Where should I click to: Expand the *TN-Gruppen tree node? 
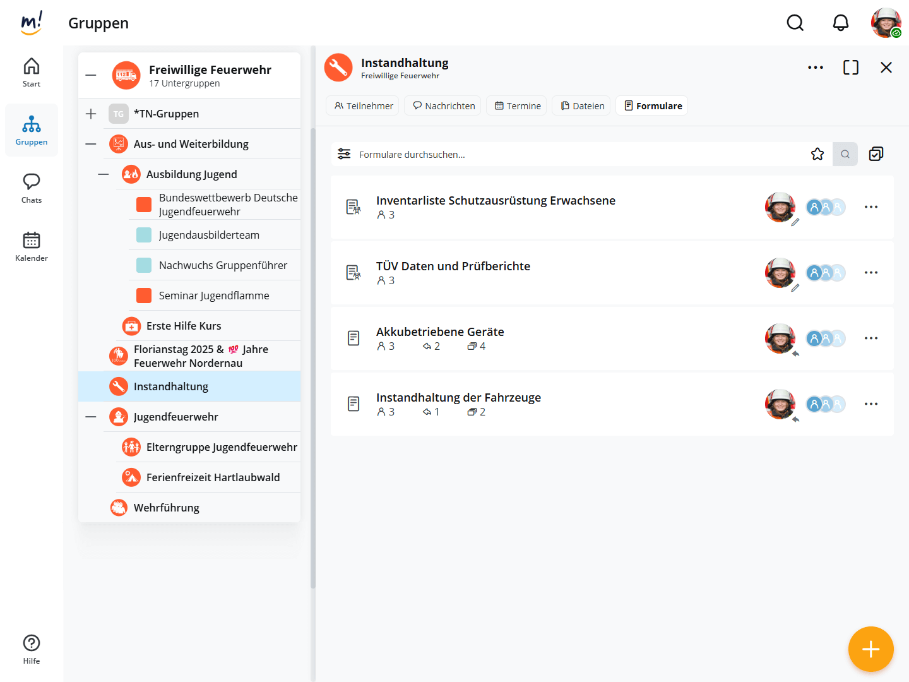click(x=91, y=114)
